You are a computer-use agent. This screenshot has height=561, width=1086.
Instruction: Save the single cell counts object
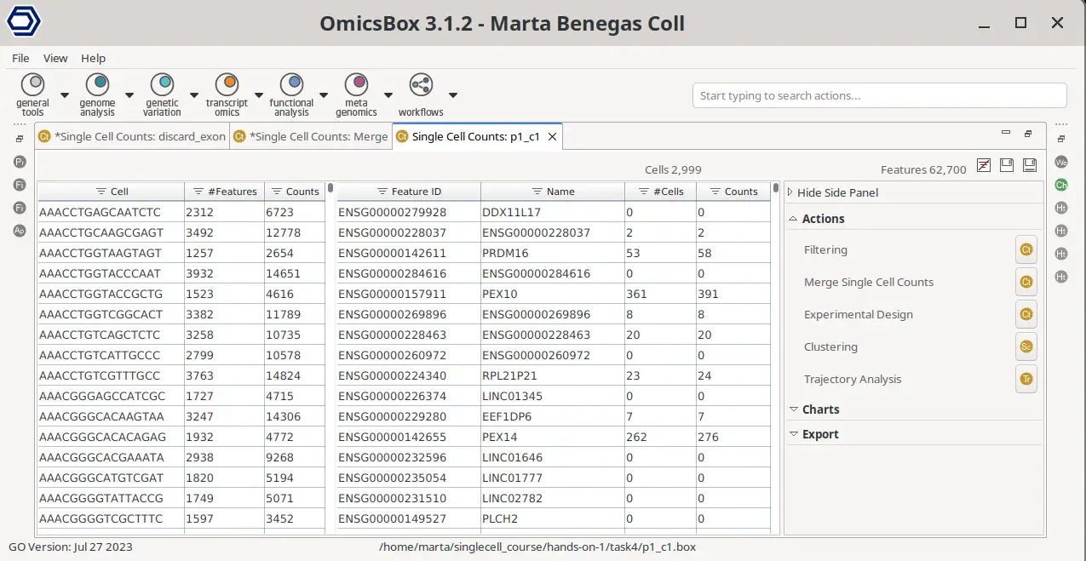pos(1006,165)
